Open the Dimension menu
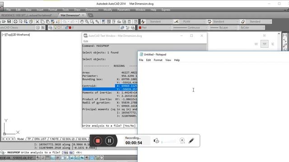 click(x=92, y=10)
